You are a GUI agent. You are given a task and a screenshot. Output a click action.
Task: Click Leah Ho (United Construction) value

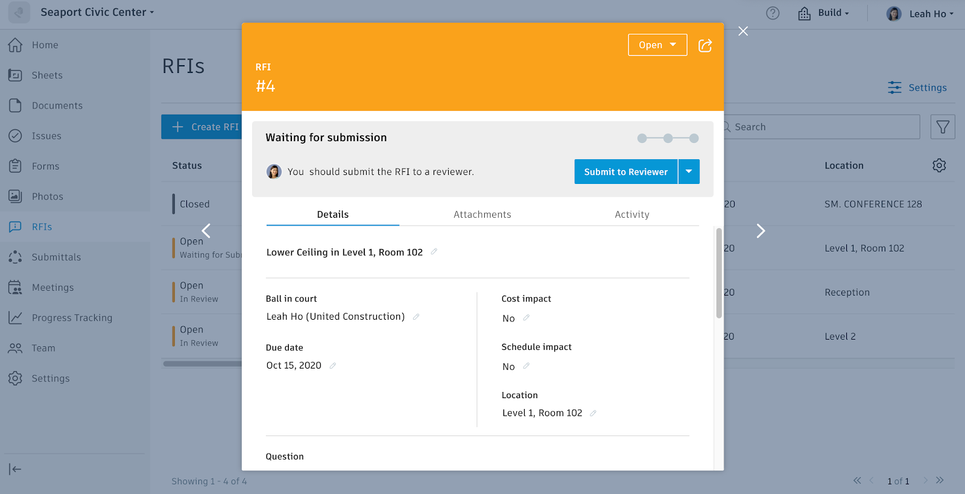(335, 316)
